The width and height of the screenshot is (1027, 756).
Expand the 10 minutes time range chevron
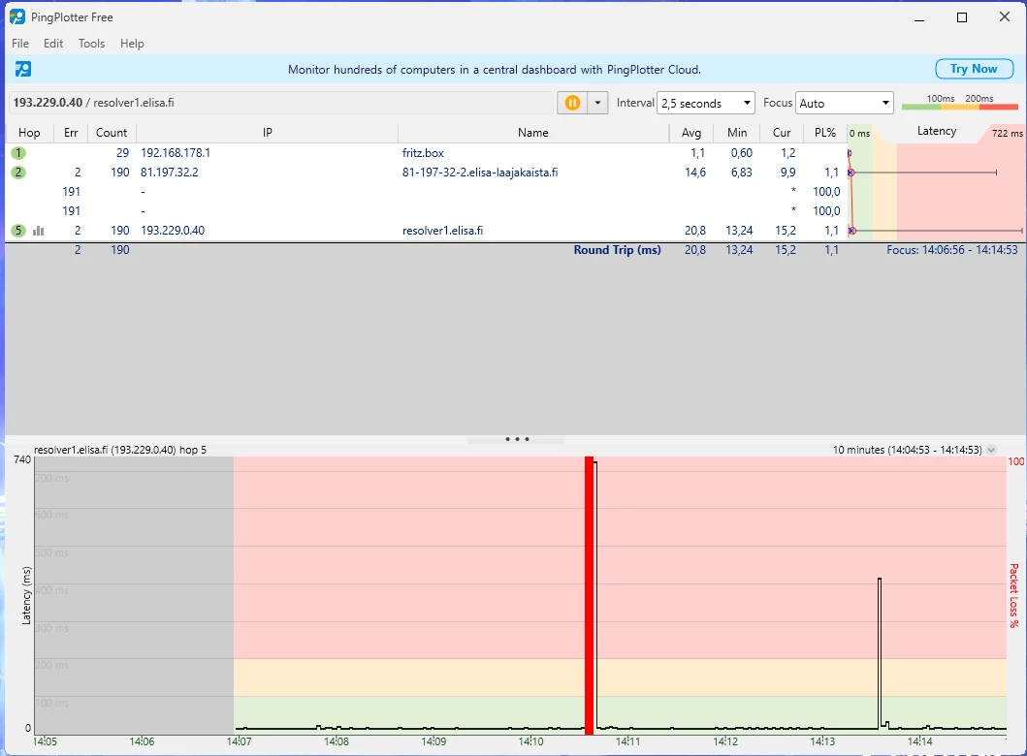coord(992,450)
